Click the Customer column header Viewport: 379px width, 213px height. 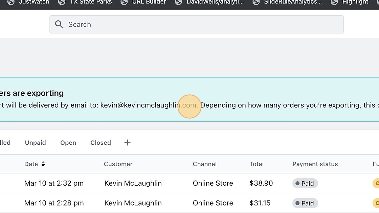click(118, 164)
